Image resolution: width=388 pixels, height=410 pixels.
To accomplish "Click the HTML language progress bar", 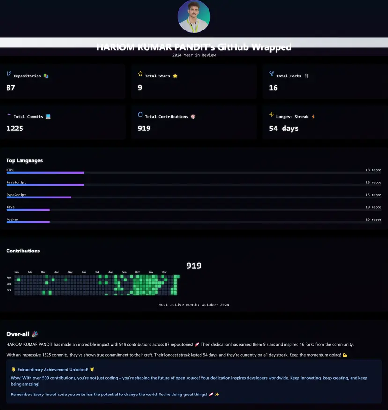I will pyautogui.click(x=45, y=173).
